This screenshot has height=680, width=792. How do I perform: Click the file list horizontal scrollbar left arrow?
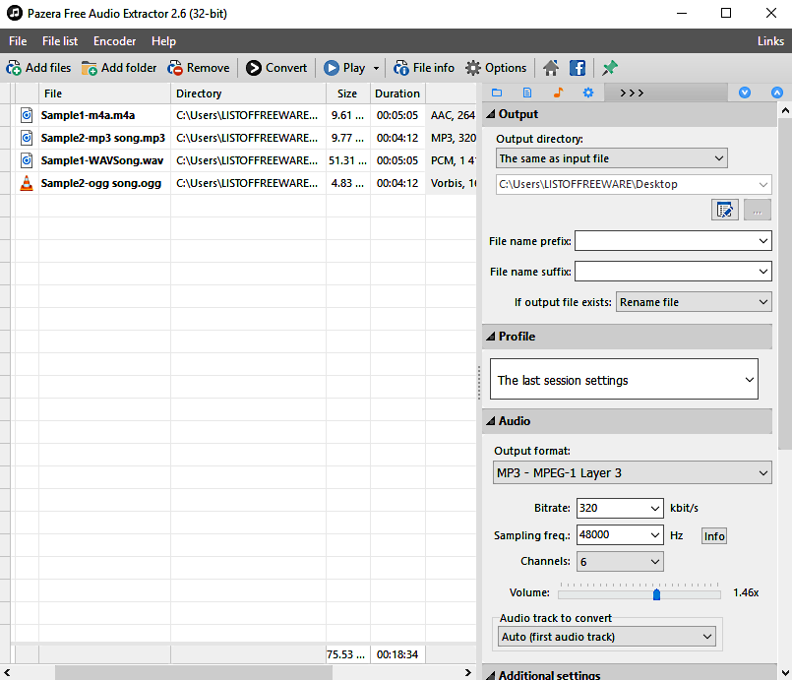pyautogui.click(x=7, y=672)
